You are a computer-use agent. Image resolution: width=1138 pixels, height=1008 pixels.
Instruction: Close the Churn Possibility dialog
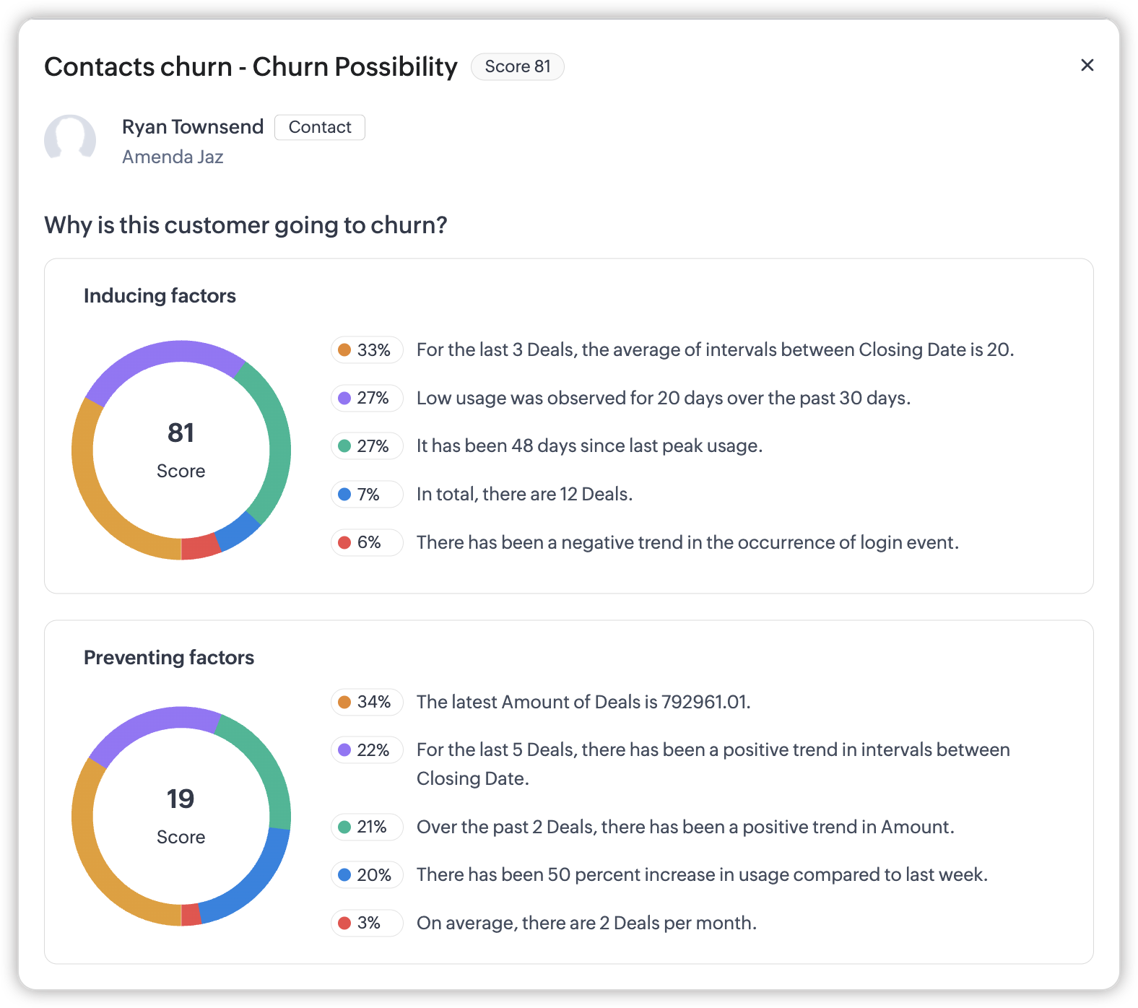tap(1087, 65)
